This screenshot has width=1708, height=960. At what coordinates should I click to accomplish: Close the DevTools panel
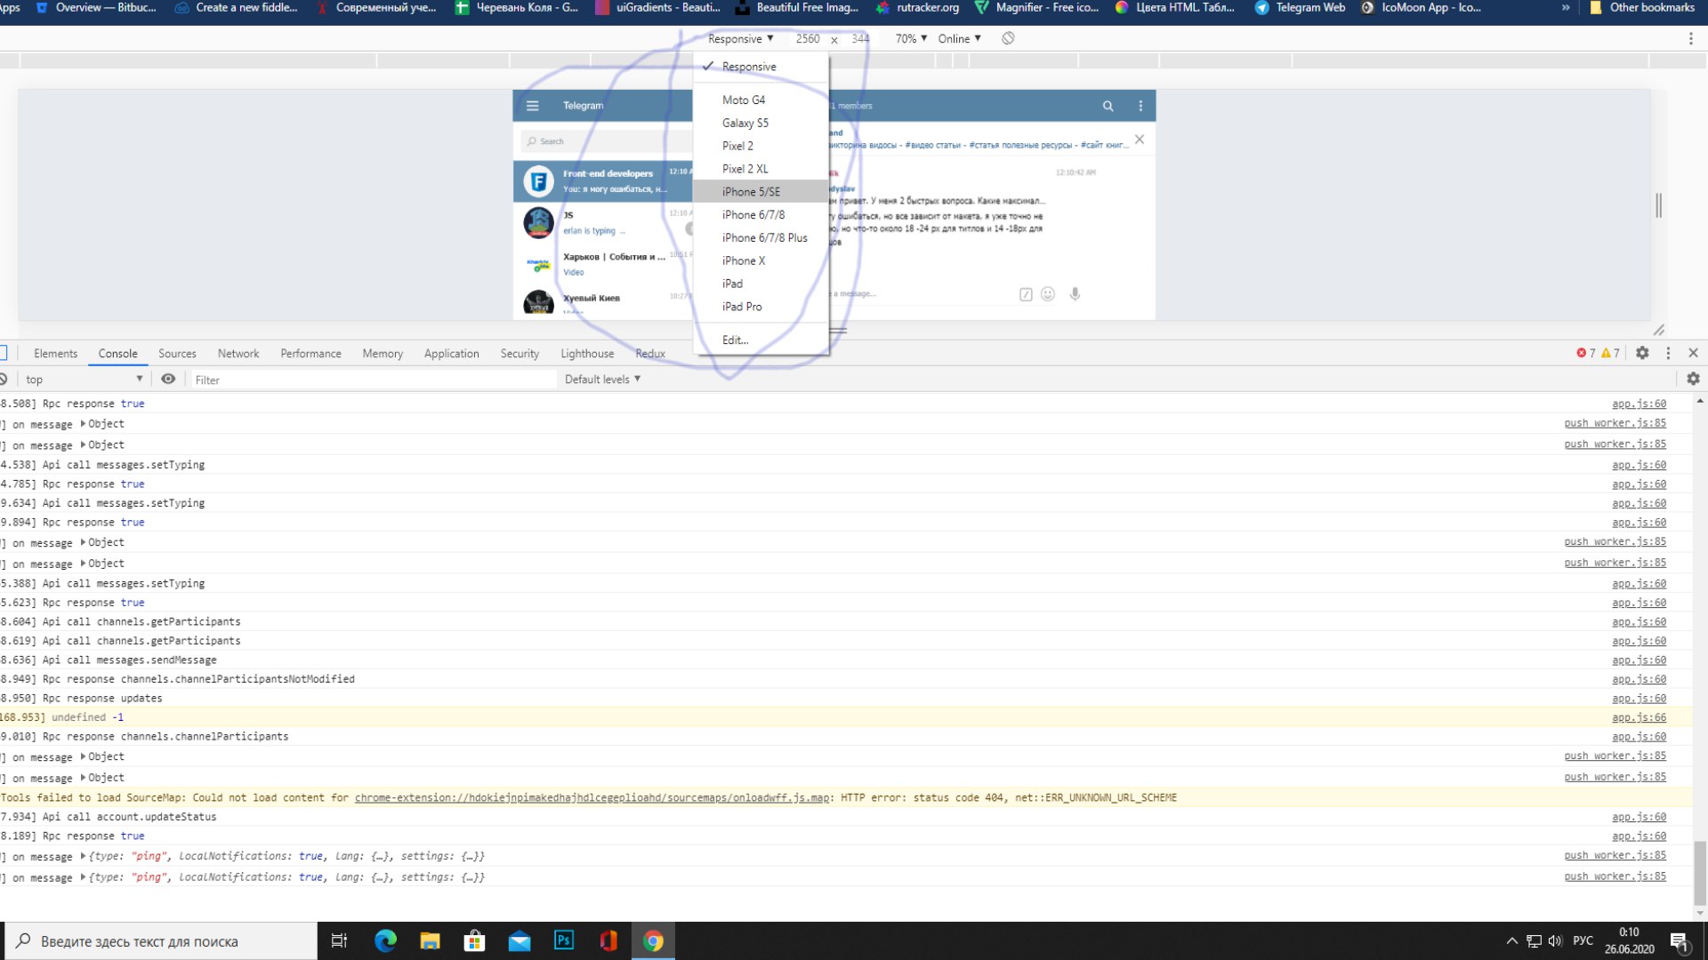point(1693,353)
